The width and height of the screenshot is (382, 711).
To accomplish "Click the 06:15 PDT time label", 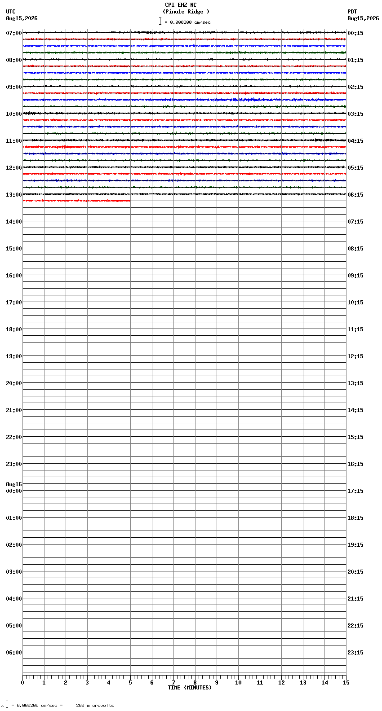I will coord(355,195).
